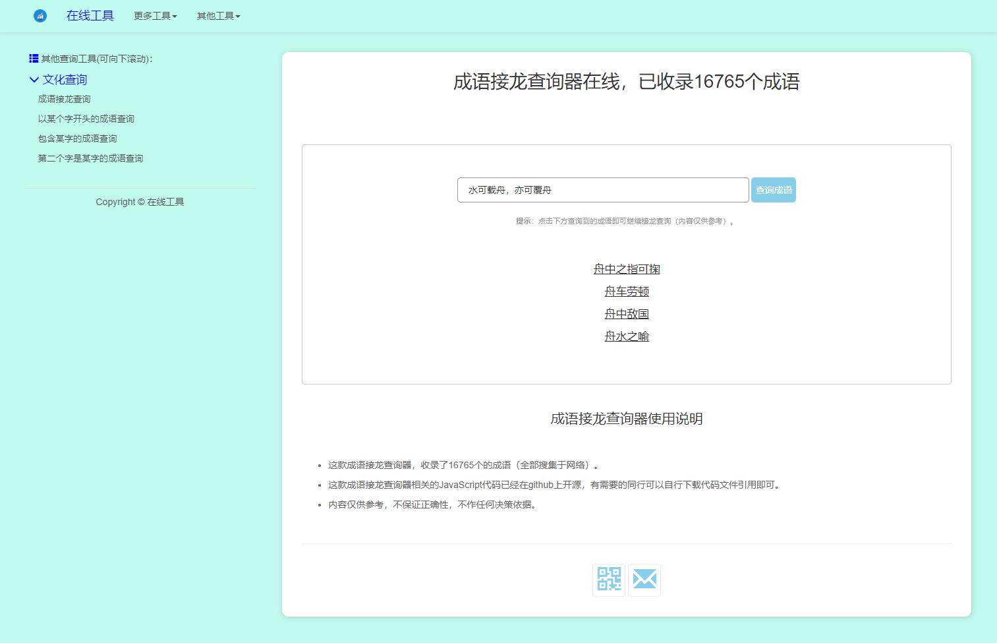Open the 更多工具 dropdown menu
The width and height of the screenshot is (997, 643).
click(x=155, y=16)
